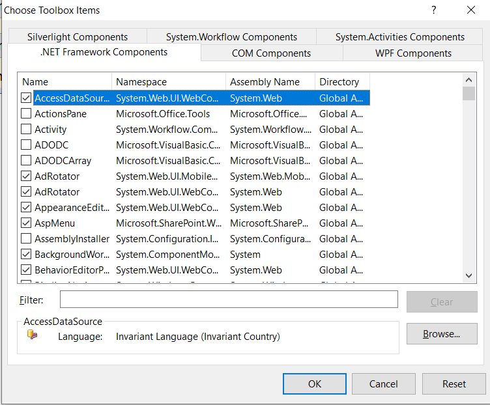Select the BackgroundWor... row name
This screenshot has height=405, width=490.
tap(72, 254)
